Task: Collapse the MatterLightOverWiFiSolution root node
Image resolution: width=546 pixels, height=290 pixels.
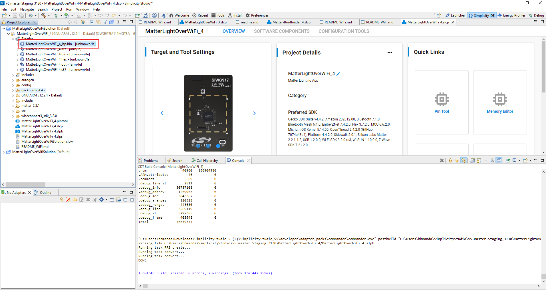Action: (x=4, y=29)
